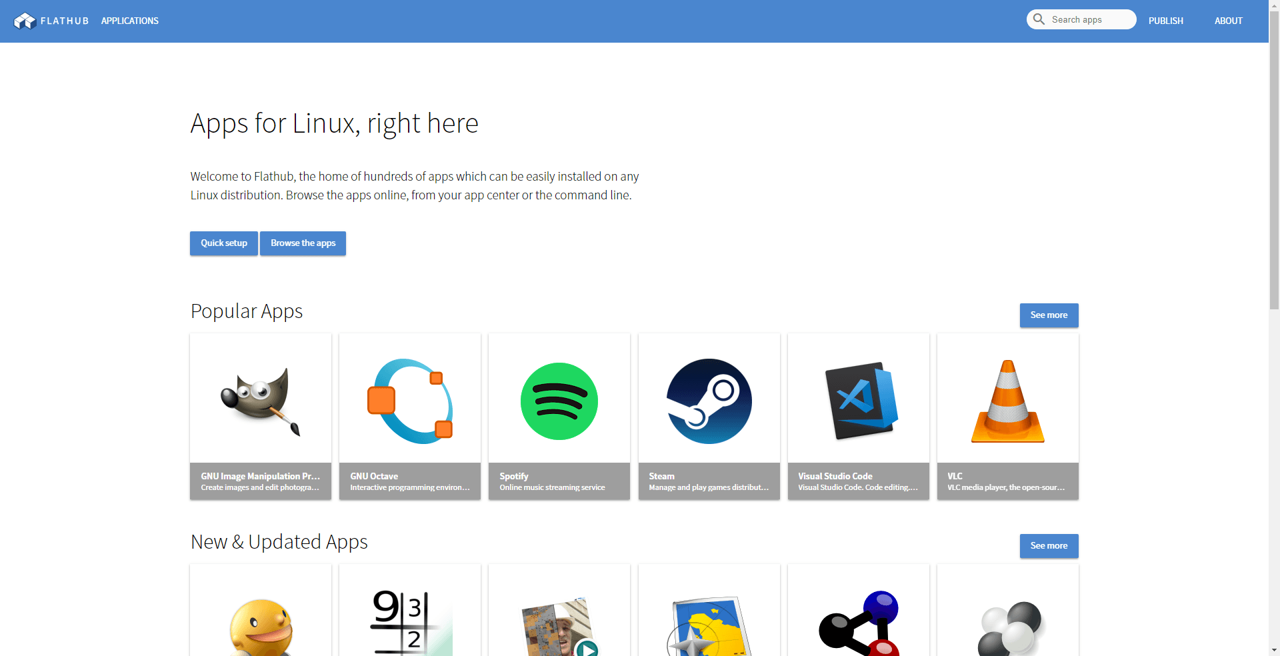Open the black and white stones app
The width and height of the screenshot is (1280, 656).
click(x=1009, y=629)
